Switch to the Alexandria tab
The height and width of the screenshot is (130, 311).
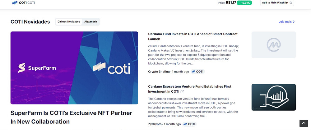click(91, 22)
